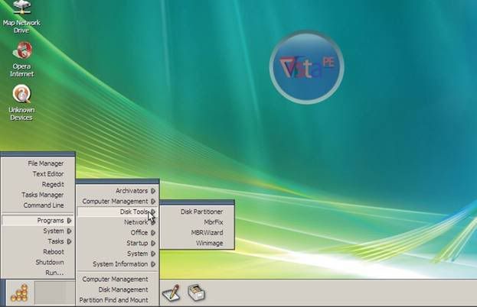The width and height of the screenshot is (477, 307).
Task: Open the Unknown Devices desktop icon
Action: point(21,102)
